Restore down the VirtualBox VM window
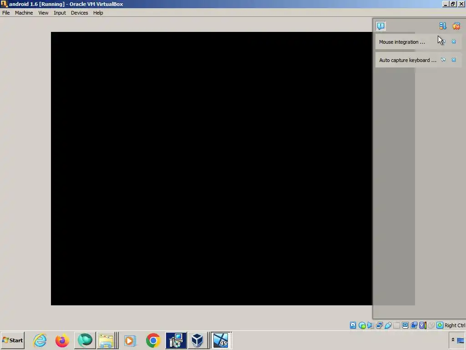This screenshot has width=466, height=350. click(453, 4)
